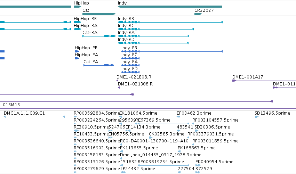Click the -013M13 feature label
Screen dimensions: 296x174
10,105
